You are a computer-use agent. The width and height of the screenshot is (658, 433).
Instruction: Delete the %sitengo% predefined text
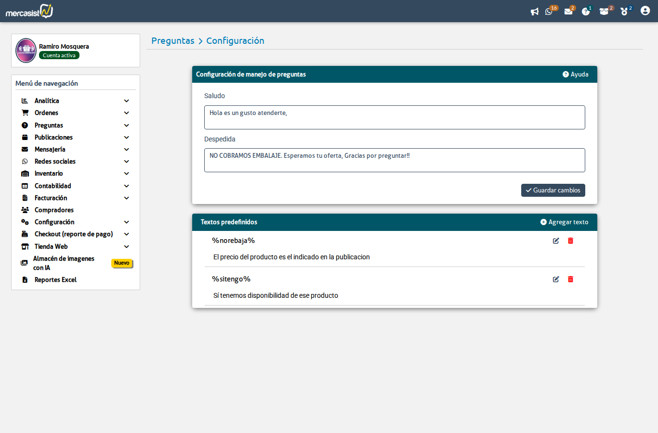coord(570,279)
